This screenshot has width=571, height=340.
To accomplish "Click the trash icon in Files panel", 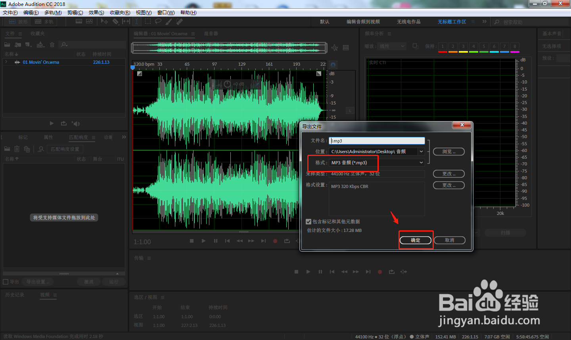I will [52, 45].
